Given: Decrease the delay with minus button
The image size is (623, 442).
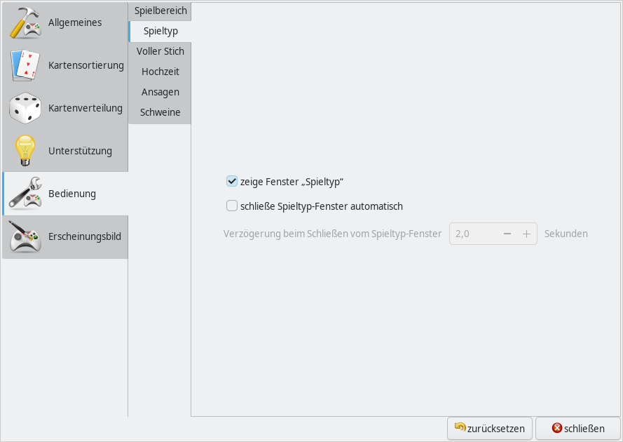Looking at the screenshot, I should (507, 234).
